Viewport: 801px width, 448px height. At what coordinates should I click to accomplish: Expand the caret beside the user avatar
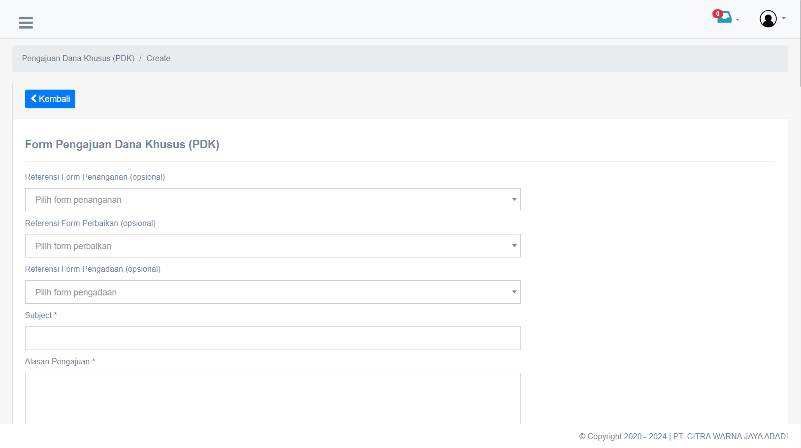point(784,19)
